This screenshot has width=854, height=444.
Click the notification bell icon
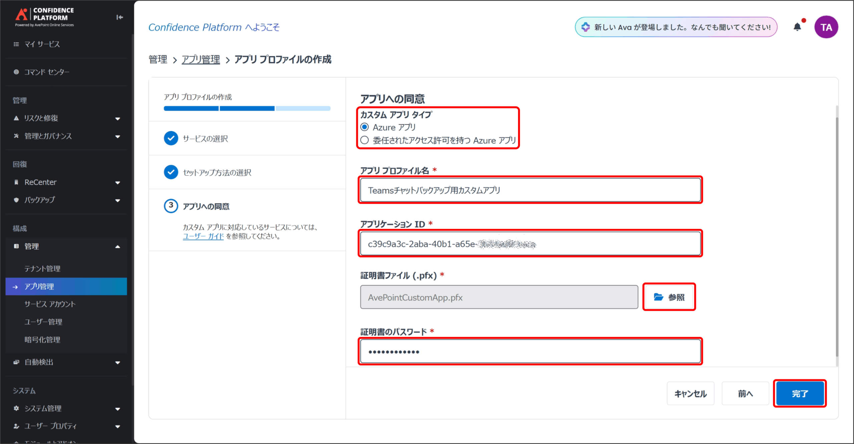pos(797,27)
